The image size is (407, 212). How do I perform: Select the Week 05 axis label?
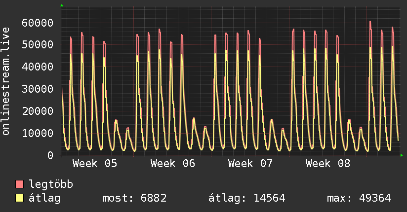[x=95, y=164]
